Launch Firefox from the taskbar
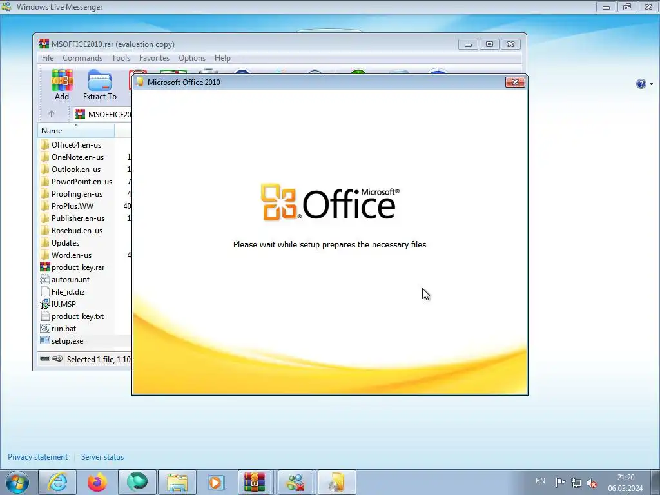 tap(97, 482)
